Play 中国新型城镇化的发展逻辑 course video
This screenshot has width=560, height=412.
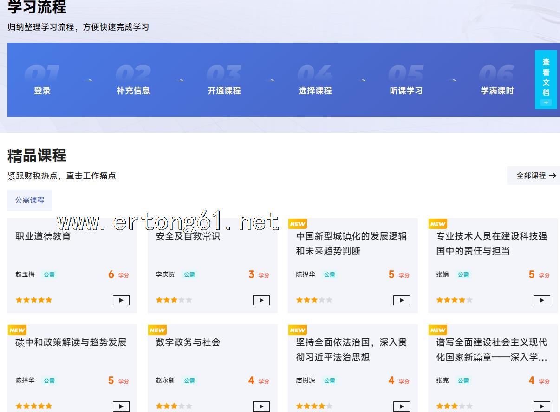coord(401,300)
